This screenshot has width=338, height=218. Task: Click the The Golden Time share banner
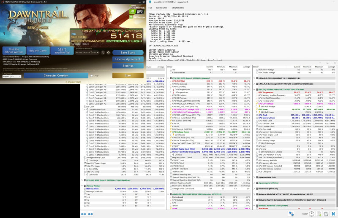[x=87, y=53]
